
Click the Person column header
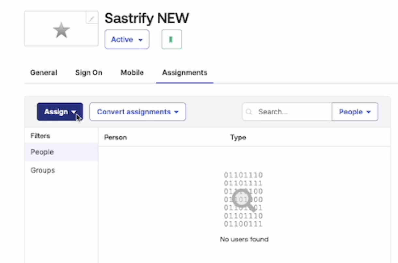[115, 137]
